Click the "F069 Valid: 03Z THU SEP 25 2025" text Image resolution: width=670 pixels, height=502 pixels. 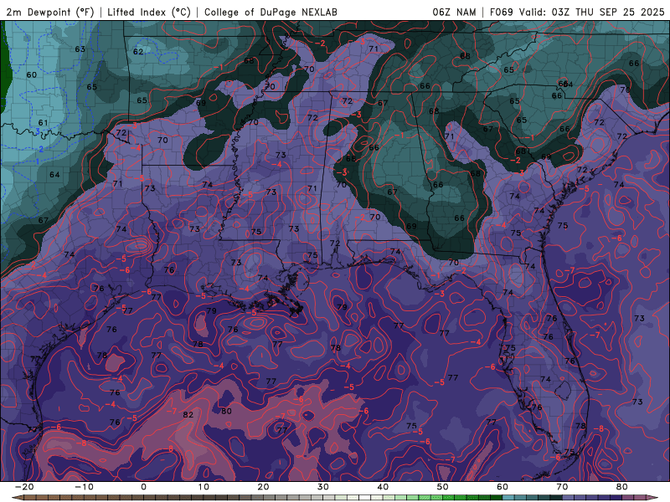click(577, 12)
